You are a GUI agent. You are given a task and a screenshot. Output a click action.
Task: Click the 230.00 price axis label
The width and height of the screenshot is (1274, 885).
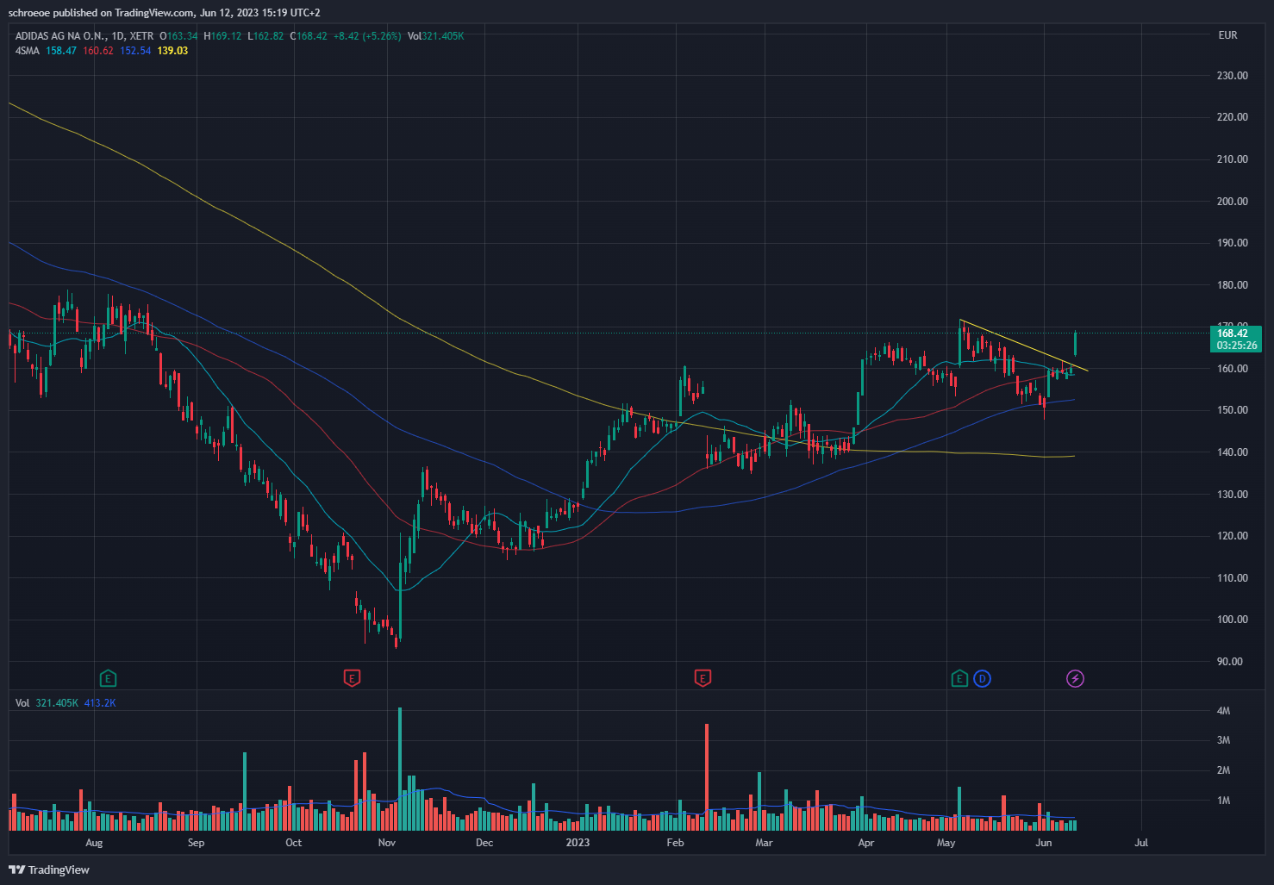click(x=1232, y=76)
